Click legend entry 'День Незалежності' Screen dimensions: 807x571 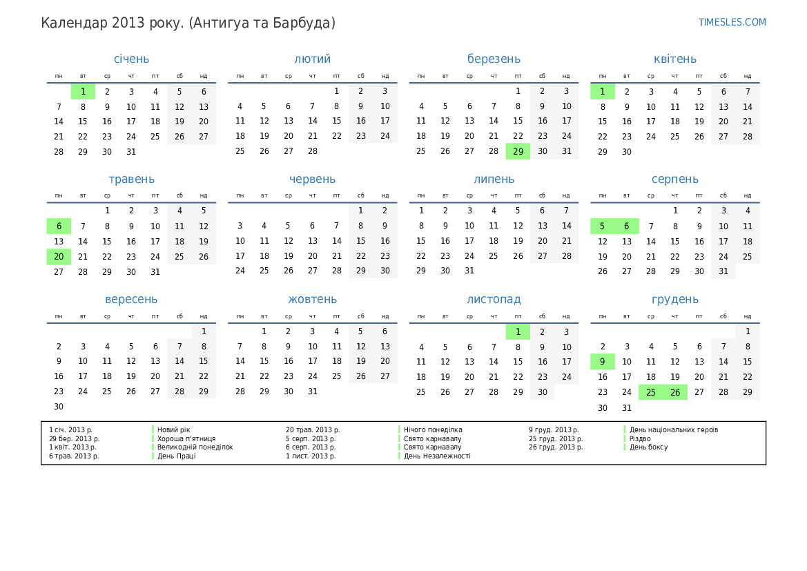click(x=437, y=456)
